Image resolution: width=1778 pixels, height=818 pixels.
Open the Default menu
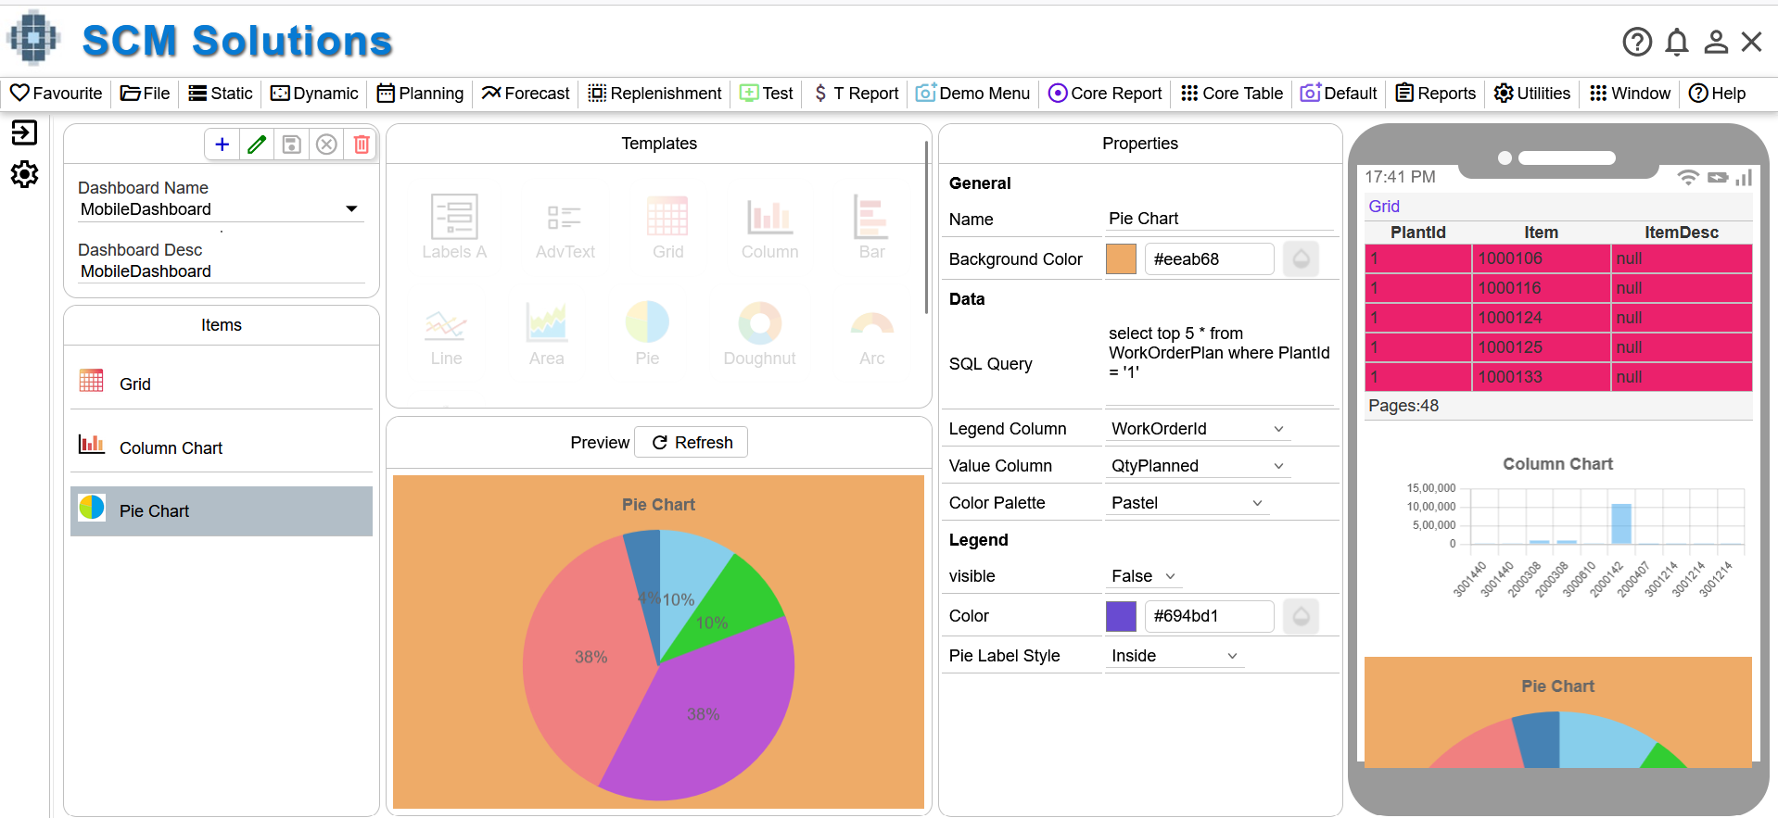[x=1339, y=94]
